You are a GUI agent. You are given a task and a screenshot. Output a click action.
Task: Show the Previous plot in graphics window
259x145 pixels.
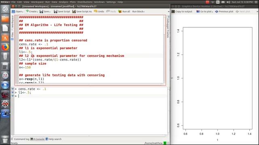pyautogui.click(x=224, y=12)
